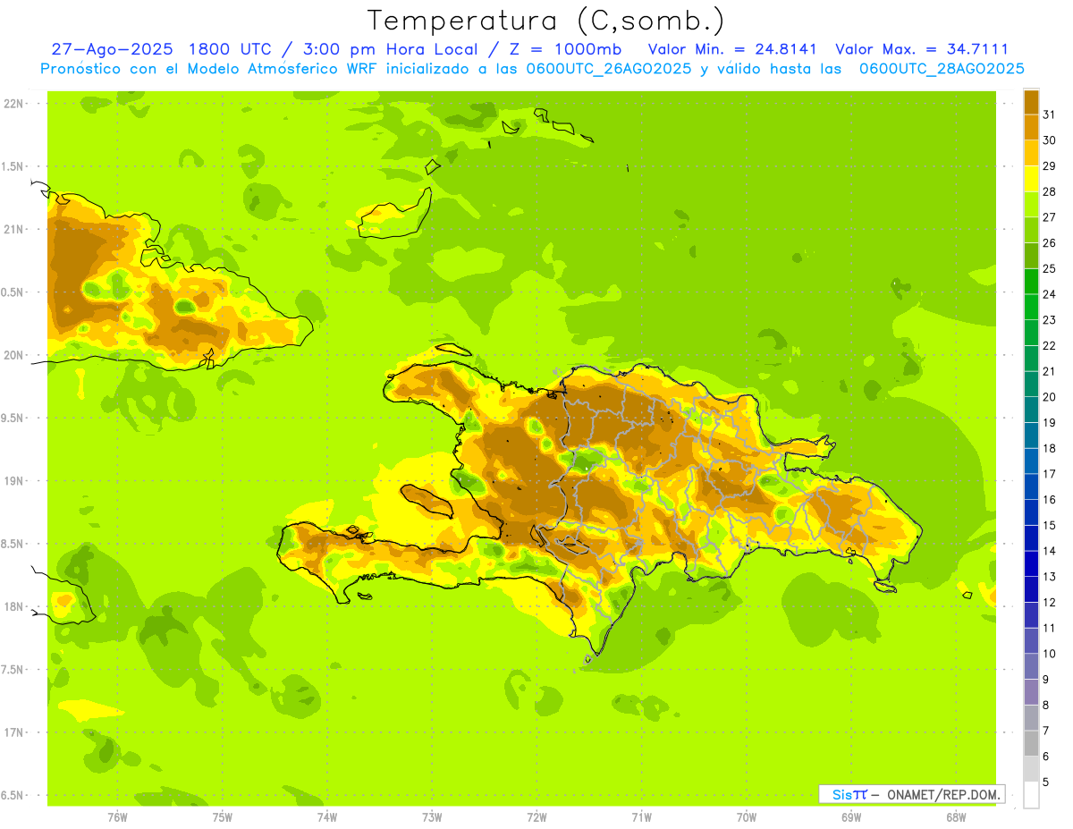This screenshot has width=1073, height=829.
Task: Click the "0600UTC_28AGO2025" valid-until time
Action: [942, 69]
